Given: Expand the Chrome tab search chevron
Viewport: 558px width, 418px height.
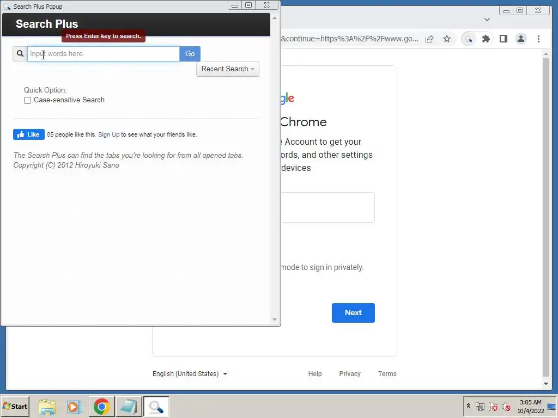Looking at the screenshot, I should tap(487, 20).
